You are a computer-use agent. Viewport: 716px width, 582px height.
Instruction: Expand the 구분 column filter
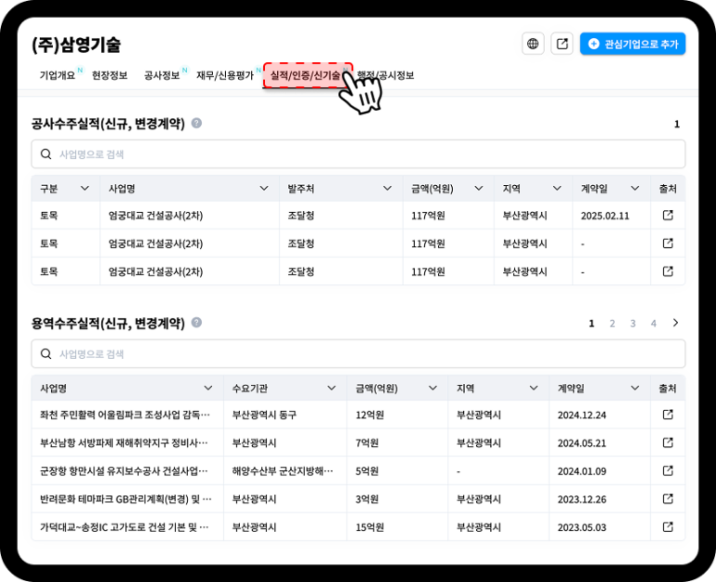85,188
